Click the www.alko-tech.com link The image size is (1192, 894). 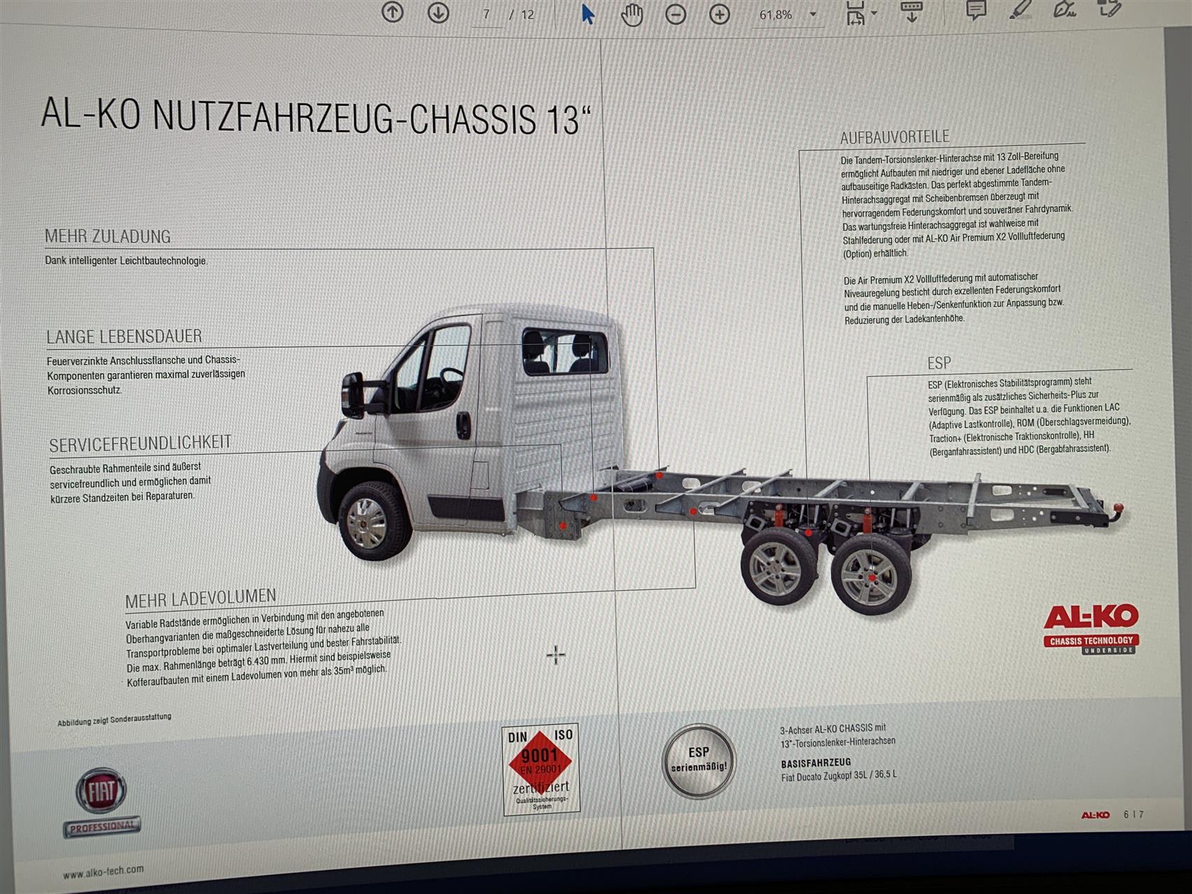(103, 872)
